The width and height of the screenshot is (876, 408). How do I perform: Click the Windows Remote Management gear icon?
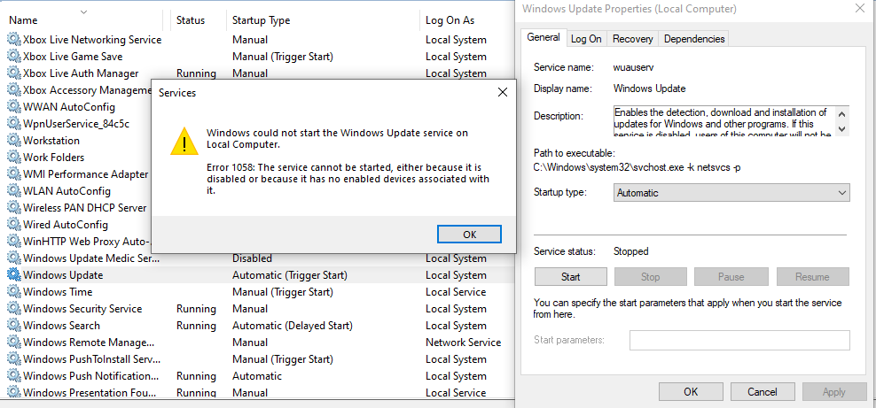coord(12,343)
